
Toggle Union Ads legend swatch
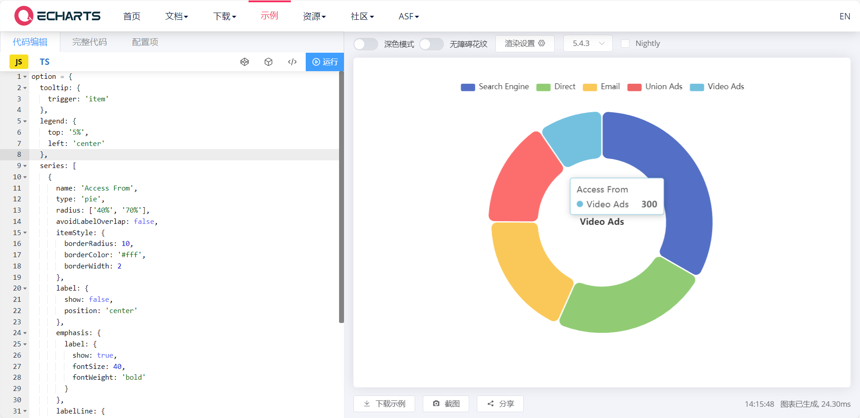point(634,87)
